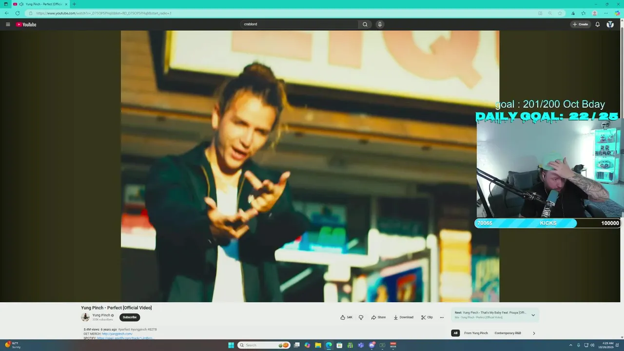The image size is (624, 351).
Task: Click the video title text
Action: tap(117, 308)
